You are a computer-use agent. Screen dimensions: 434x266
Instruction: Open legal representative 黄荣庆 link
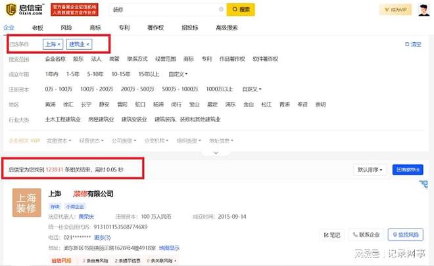[x=86, y=217]
